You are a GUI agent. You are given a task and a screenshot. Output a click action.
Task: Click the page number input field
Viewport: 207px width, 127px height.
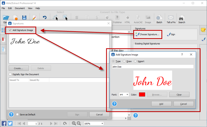[33, 123]
